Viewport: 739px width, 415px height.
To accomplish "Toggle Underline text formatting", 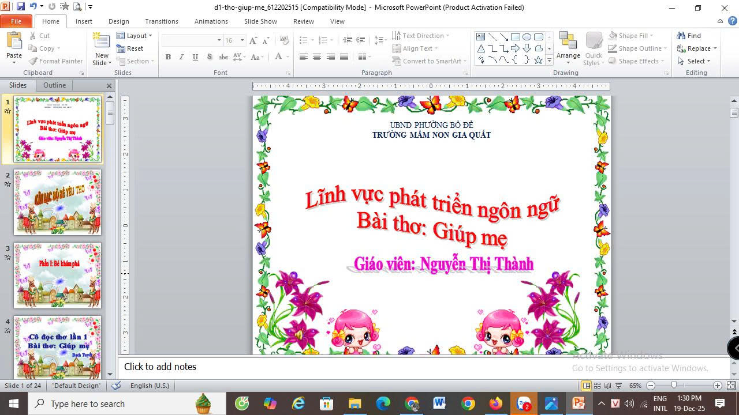I will point(195,56).
